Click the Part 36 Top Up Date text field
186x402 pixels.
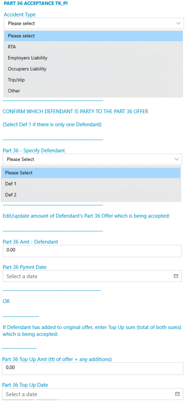coord(92,394)
